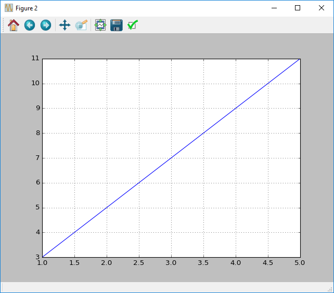
Task: Open the Configure subplots dialog
Action: 100,25
